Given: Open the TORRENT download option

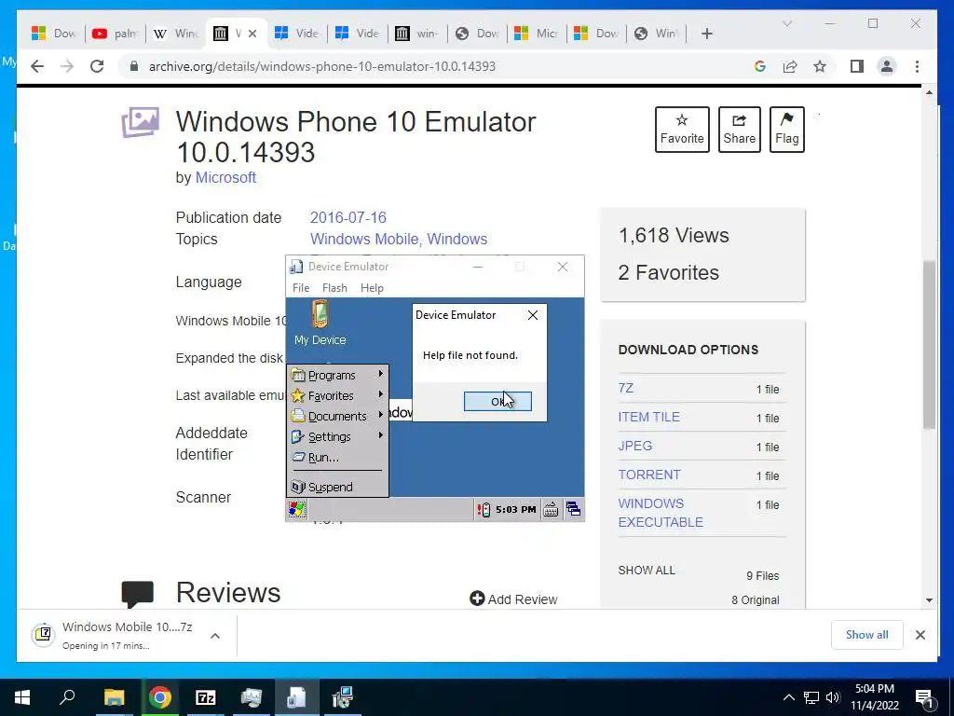Looking at the screenshot, I should (x=649, y=475).
